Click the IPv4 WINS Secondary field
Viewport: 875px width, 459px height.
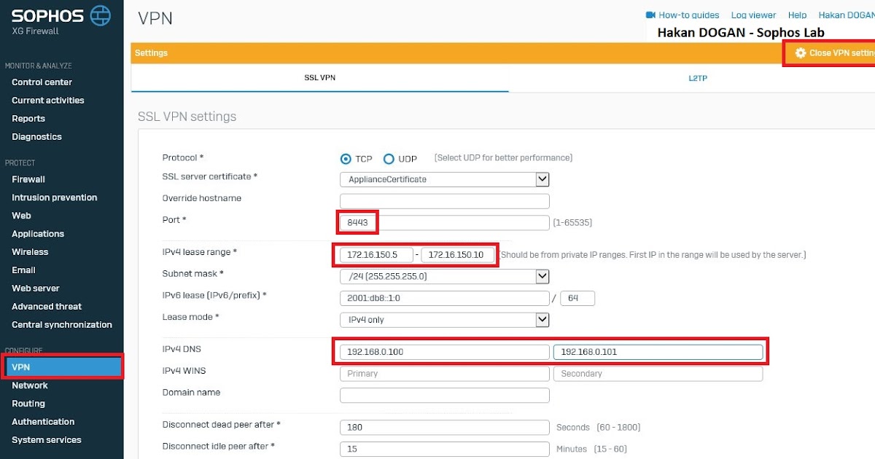click(x=658, y=374)
